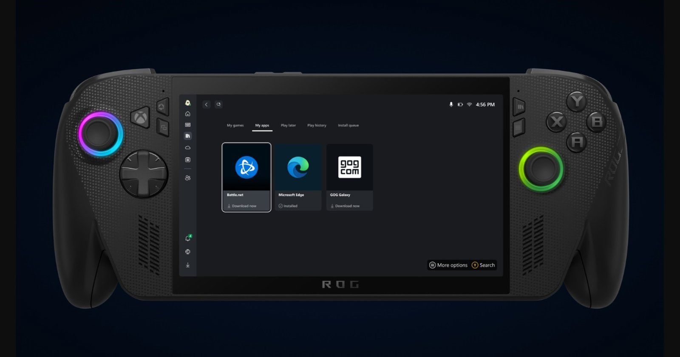Select the My Library sidebar icon

point(188,136)
